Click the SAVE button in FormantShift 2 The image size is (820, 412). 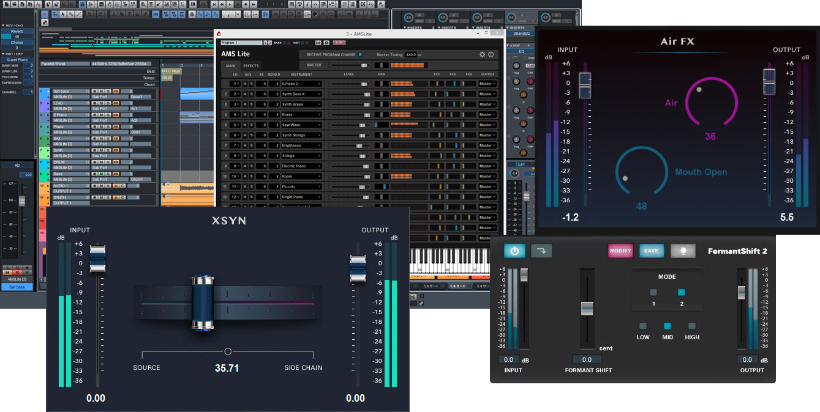(652, 251)
